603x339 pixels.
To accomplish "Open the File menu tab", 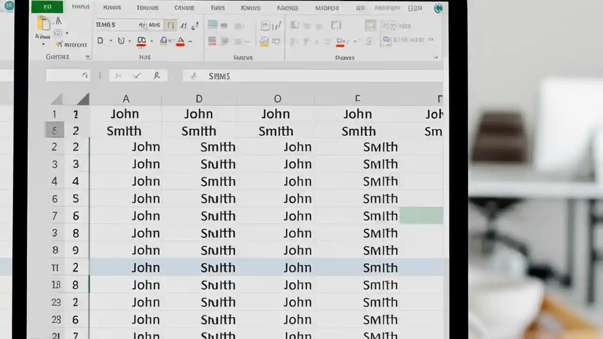I will pyautogui.click(x=47, y=7).
